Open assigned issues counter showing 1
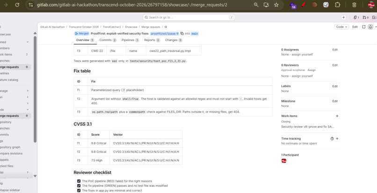The height and width of the screenshot is (193, 377). tap(356, 17)
